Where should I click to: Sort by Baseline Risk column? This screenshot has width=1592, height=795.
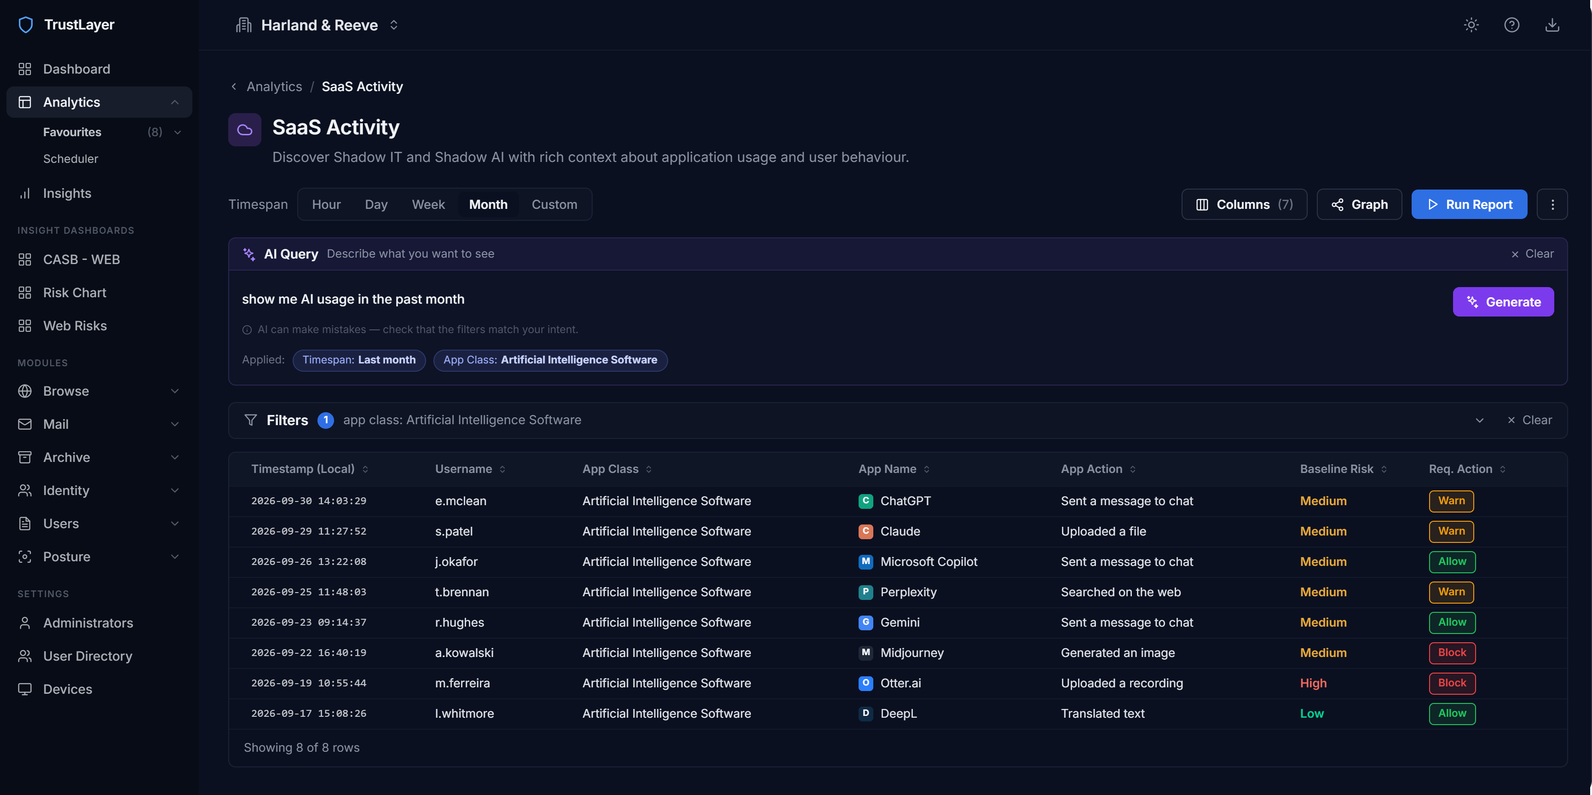click(1344, 469)
